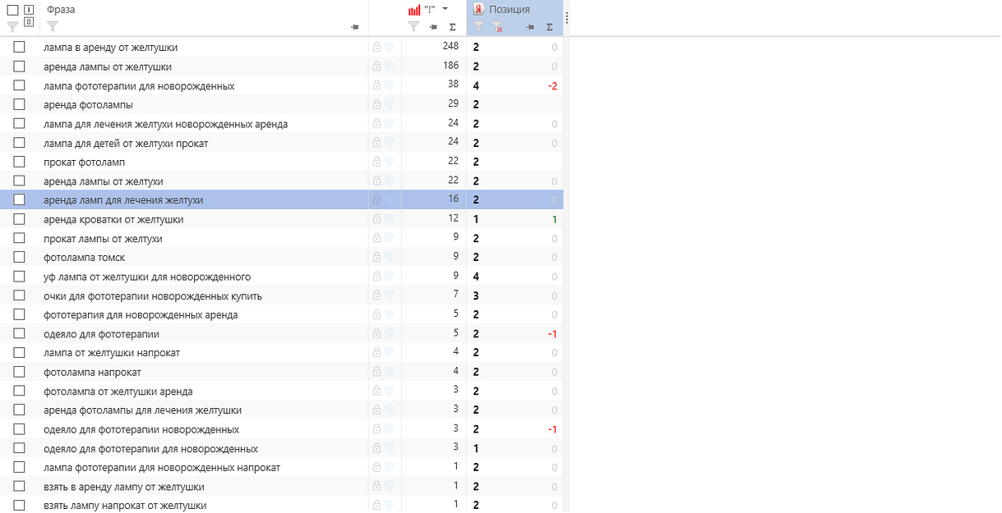Select the checkbox for 'одеяло для фототерапии'
The height and width of the screenshot is (513, 1002).
click(19, 333)
